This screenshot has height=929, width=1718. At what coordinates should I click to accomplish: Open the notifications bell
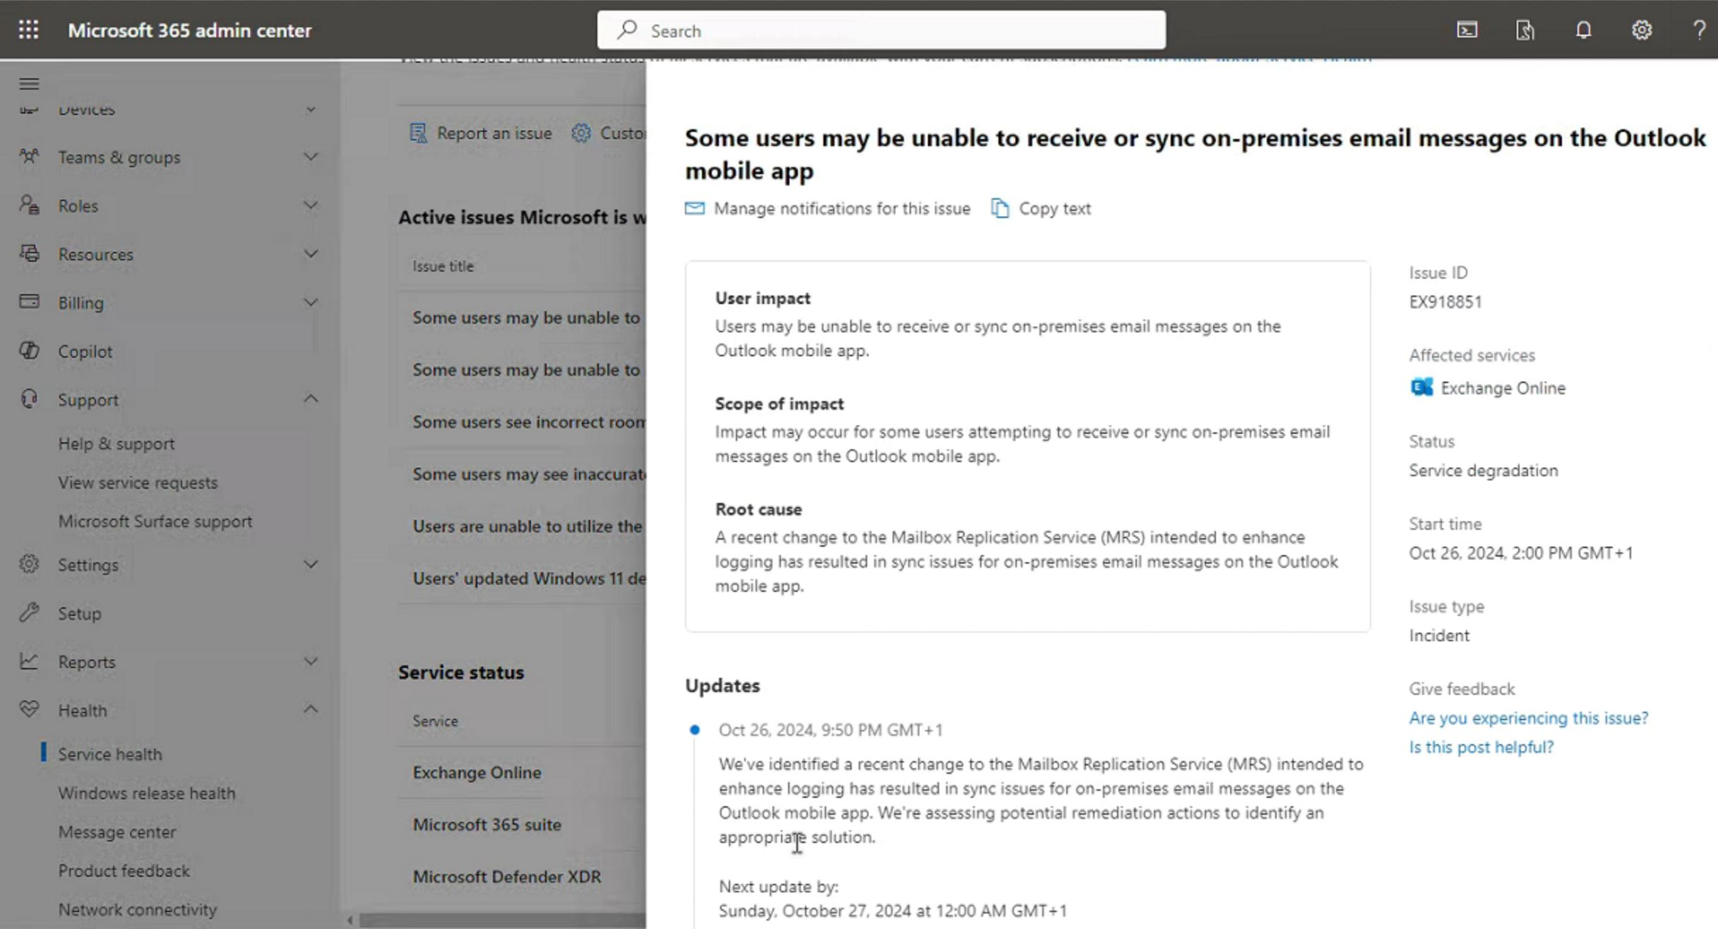tap(1583, 30)
